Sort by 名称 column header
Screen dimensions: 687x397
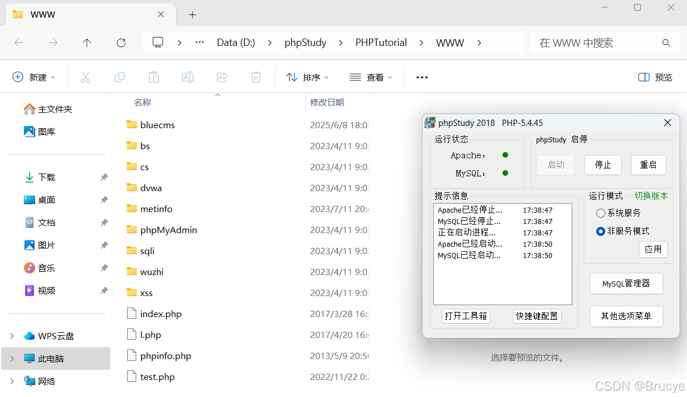click(143, 103)
